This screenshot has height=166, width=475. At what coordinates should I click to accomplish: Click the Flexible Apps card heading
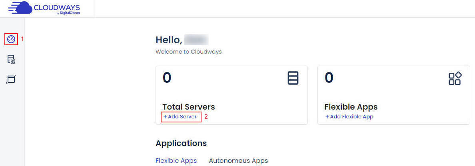pyautogui.click(x=351, y=107)
